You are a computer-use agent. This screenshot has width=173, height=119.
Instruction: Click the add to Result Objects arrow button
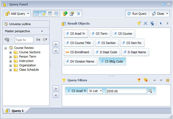(x=56, y=44)
